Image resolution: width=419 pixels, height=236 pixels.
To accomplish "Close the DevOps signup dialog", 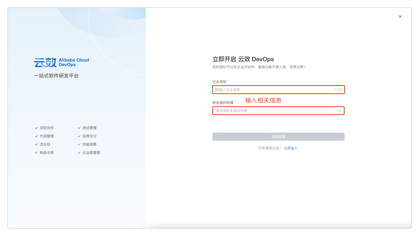I will 400,16.
